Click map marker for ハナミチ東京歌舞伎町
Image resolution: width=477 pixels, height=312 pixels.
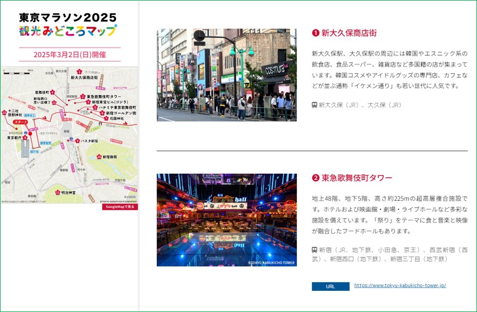pos(95,107)
